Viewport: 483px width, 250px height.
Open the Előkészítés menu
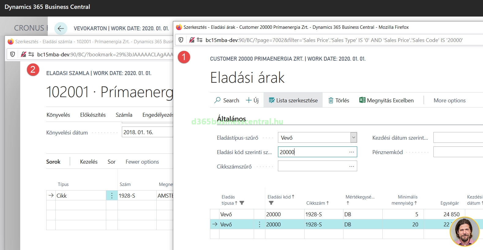(x=93, y=115)
